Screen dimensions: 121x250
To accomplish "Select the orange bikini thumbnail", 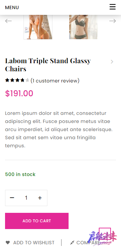I will point(38,27).
